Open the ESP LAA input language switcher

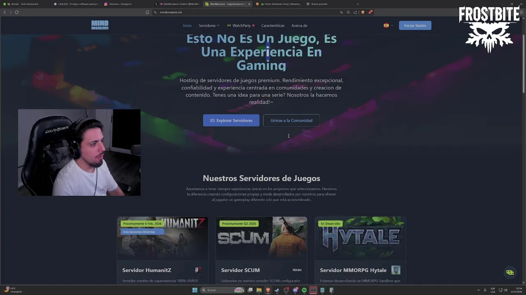(493, 290)
